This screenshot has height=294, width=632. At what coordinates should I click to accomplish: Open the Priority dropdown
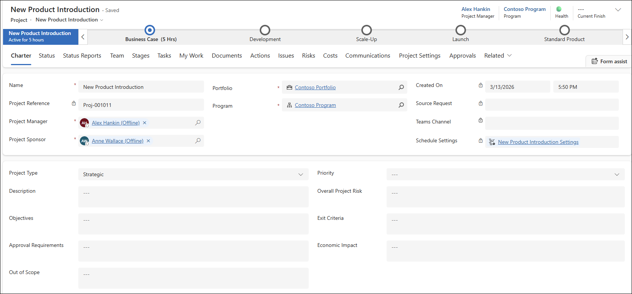[x=617, y=174]
